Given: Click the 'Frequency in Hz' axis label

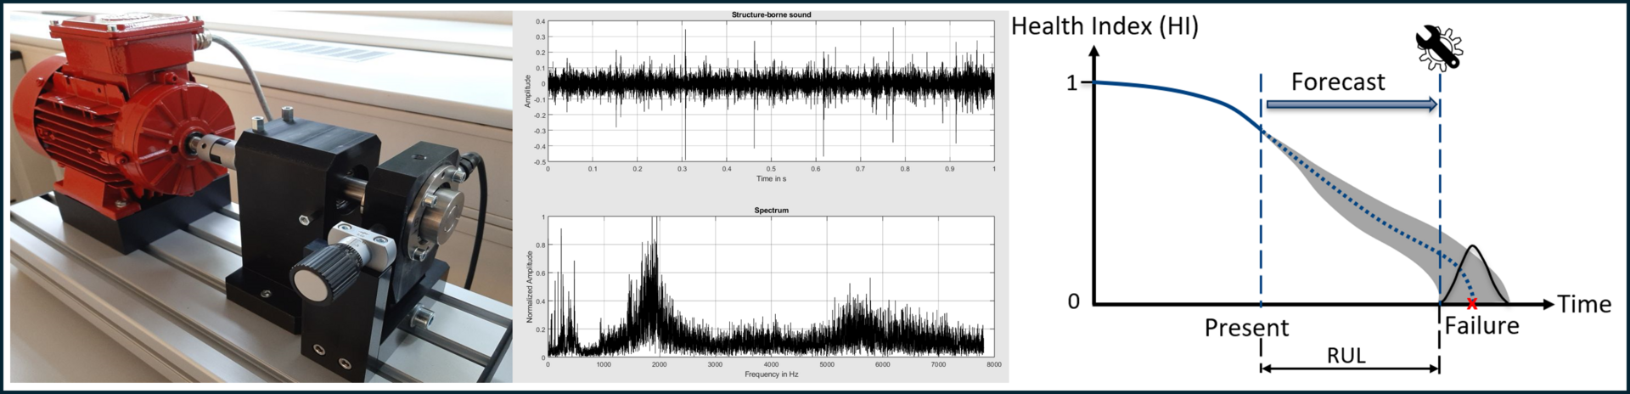Looking at the screenshot, I should tap(771, 374).
